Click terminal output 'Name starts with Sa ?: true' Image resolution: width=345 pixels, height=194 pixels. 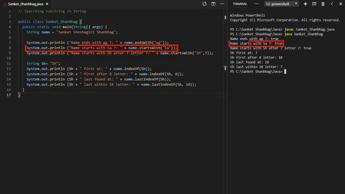click(x=256, y=43)
